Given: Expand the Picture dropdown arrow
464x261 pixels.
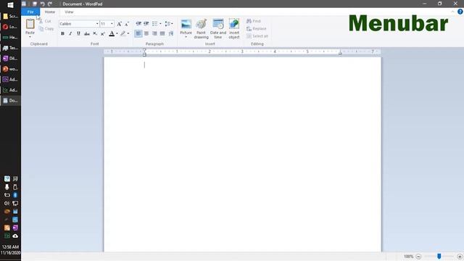Looking at the screenshot, I should tap(186, 37).
